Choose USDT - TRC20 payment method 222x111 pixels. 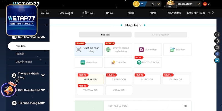coord(148,62)
